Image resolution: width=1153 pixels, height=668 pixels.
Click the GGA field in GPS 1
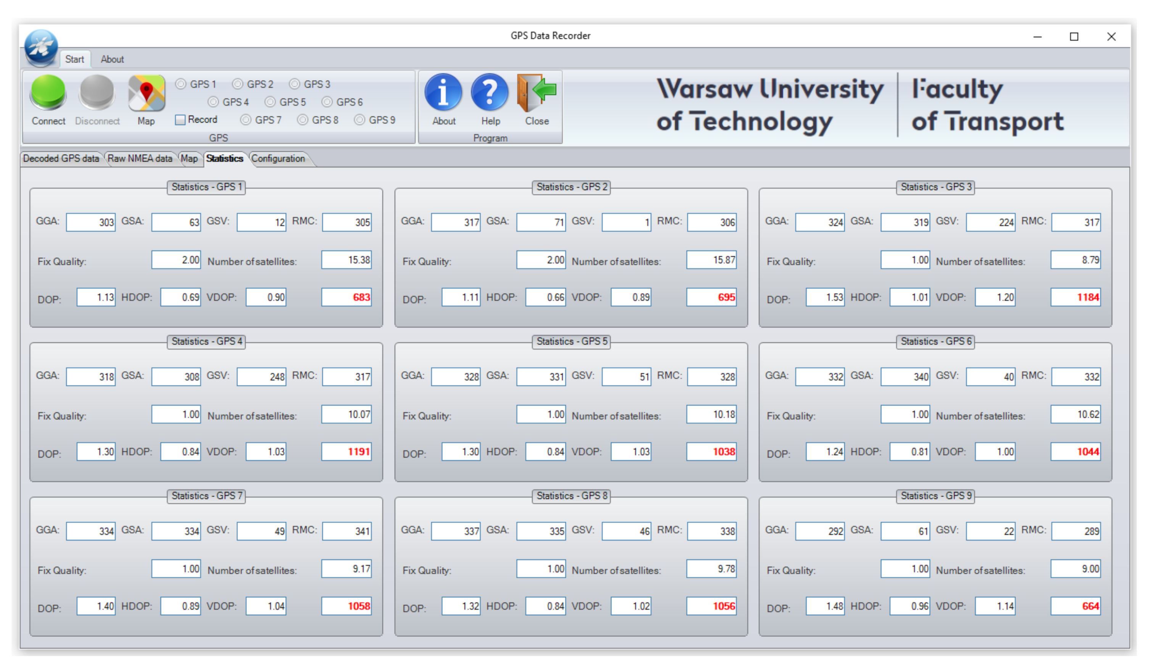coord(90,223)
